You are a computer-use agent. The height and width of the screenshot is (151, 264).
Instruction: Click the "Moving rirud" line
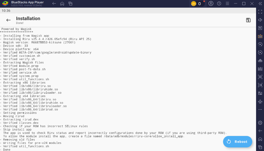[x=12, y=116]
